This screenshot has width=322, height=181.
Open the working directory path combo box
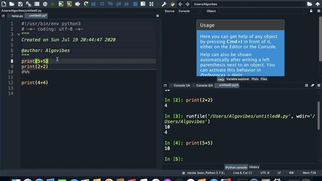coord(249,4)
